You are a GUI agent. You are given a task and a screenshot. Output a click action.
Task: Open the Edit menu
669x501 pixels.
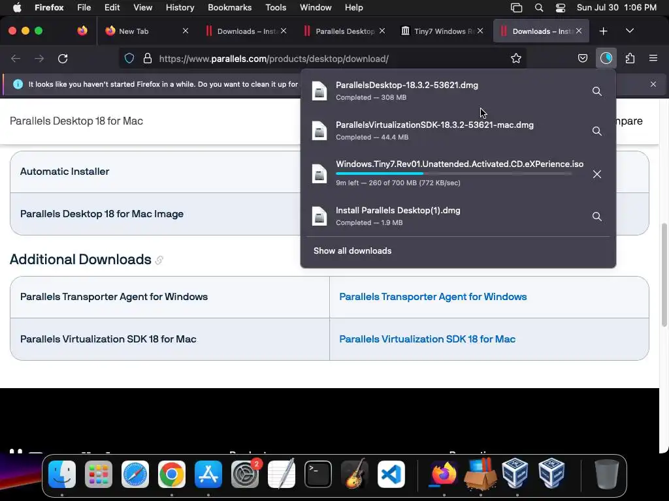112,8
